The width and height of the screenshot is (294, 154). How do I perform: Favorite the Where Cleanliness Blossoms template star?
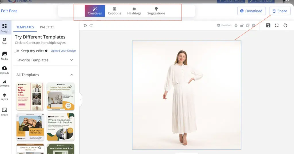70,117
